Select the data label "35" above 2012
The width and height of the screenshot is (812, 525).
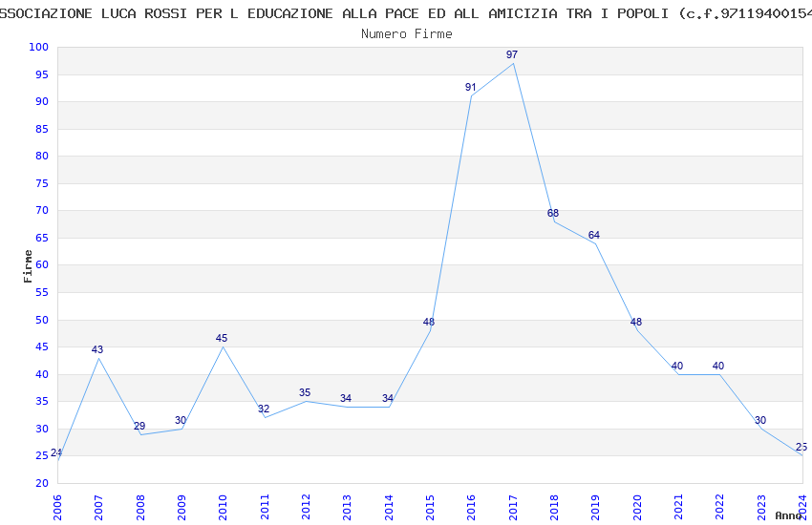[305, 392]
